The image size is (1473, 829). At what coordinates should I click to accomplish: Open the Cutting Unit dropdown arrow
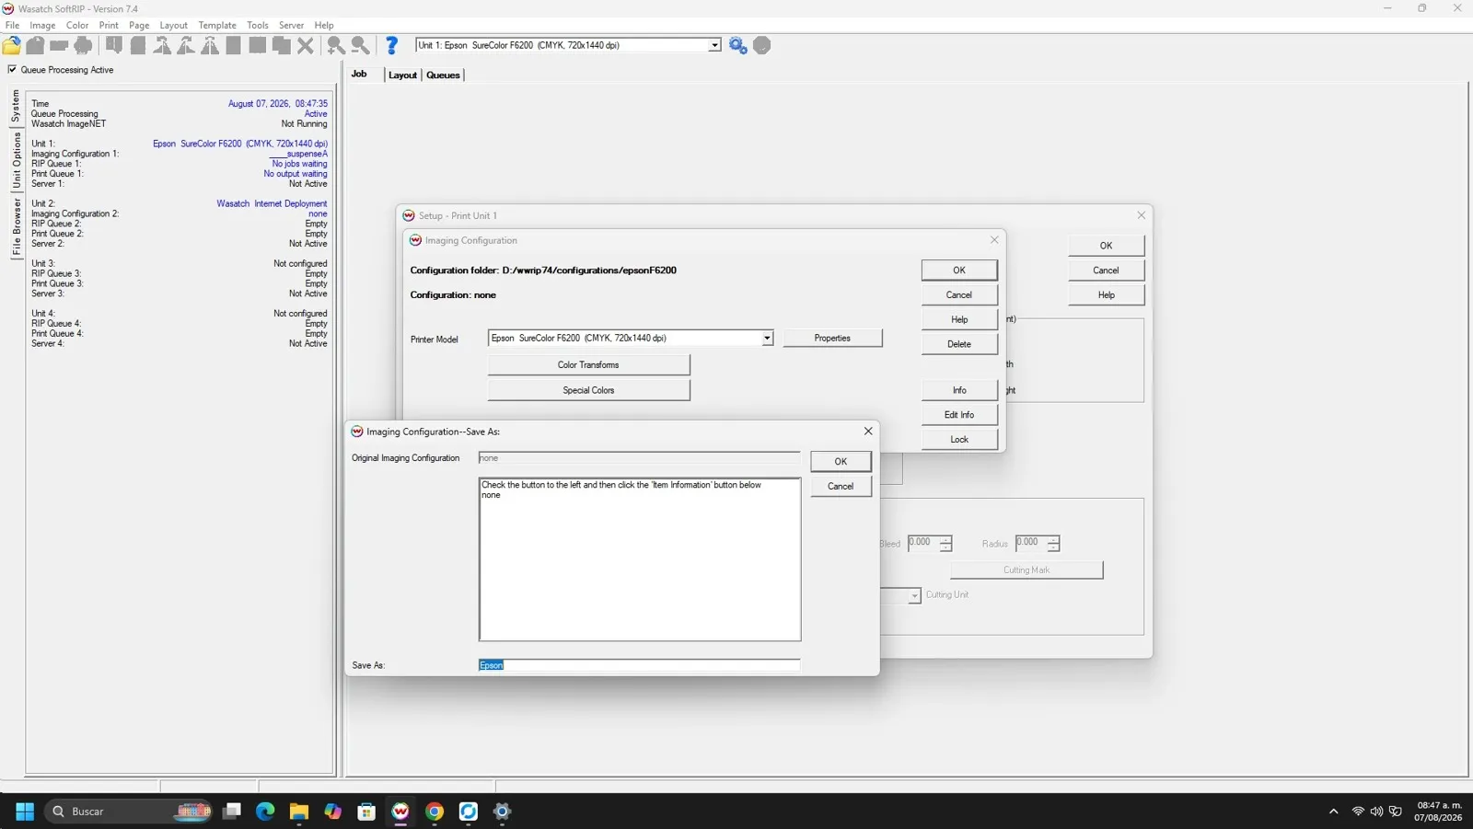coord(914,595)
